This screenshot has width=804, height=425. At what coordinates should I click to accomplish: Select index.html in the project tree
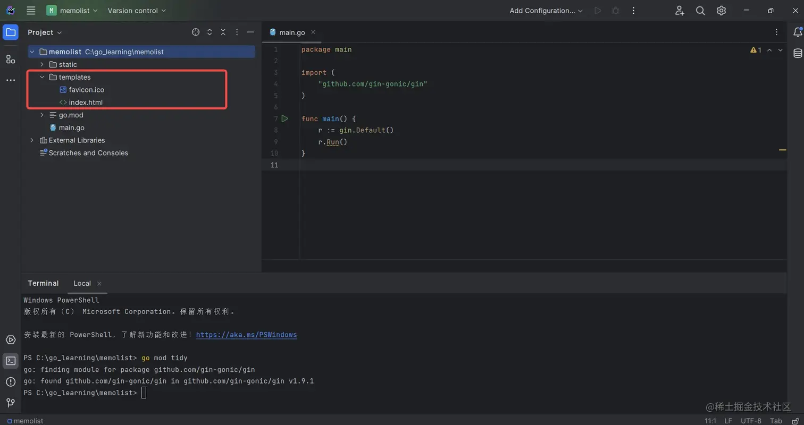[x=86, y=103]
